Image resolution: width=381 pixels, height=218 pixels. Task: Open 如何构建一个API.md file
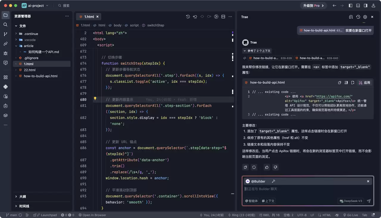tap(44, 52)
